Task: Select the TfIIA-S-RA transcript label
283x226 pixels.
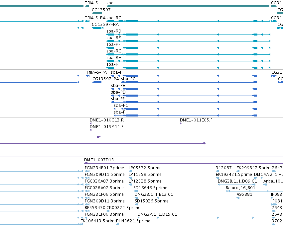Action: tap(95, 18)
